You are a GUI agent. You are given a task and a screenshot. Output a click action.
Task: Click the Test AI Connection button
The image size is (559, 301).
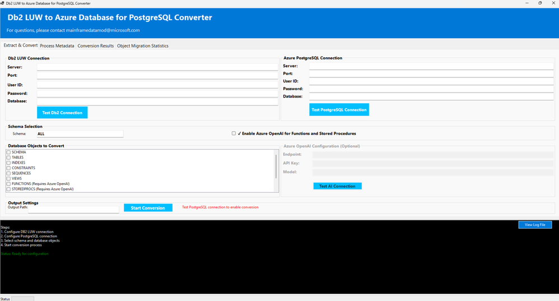pos(337,186)
